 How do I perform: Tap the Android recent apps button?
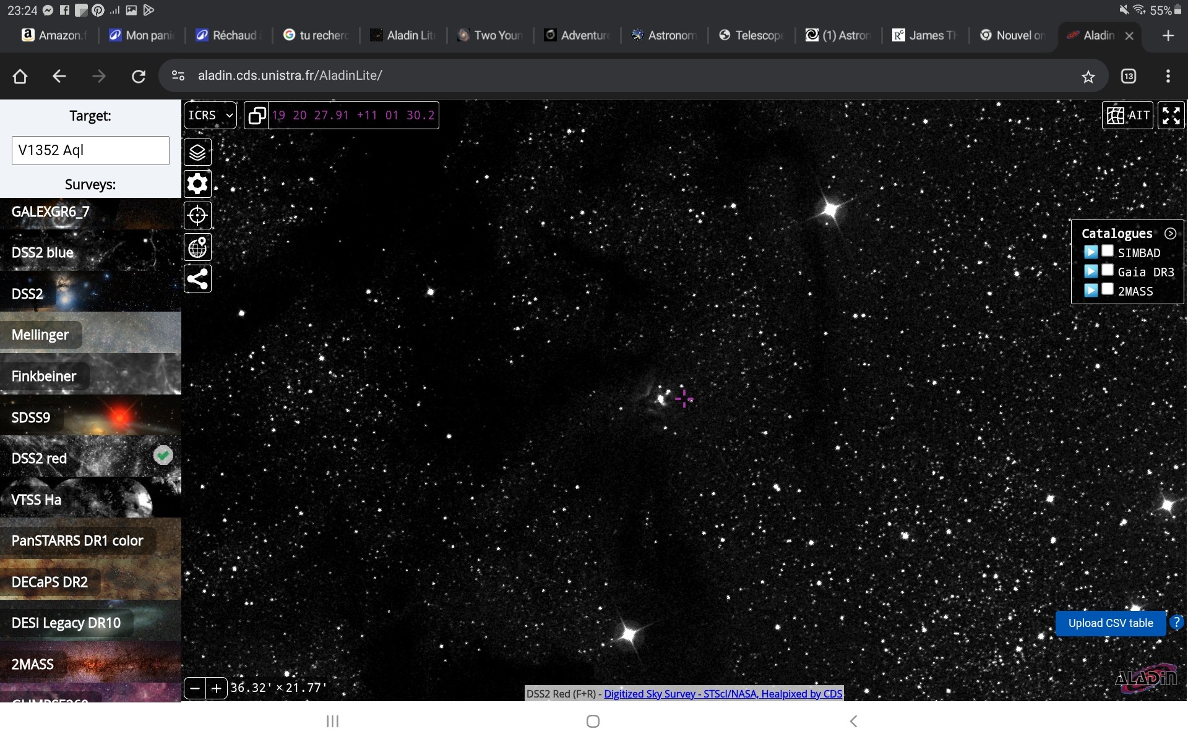pos(332,721)
